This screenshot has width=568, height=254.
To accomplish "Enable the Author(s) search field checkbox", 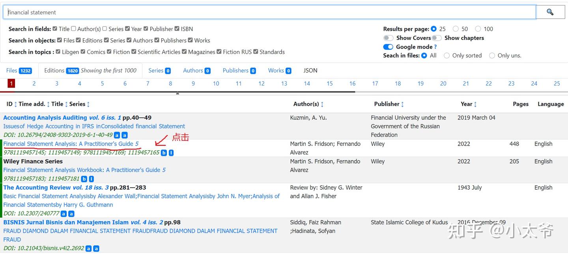I will point(73,29).
